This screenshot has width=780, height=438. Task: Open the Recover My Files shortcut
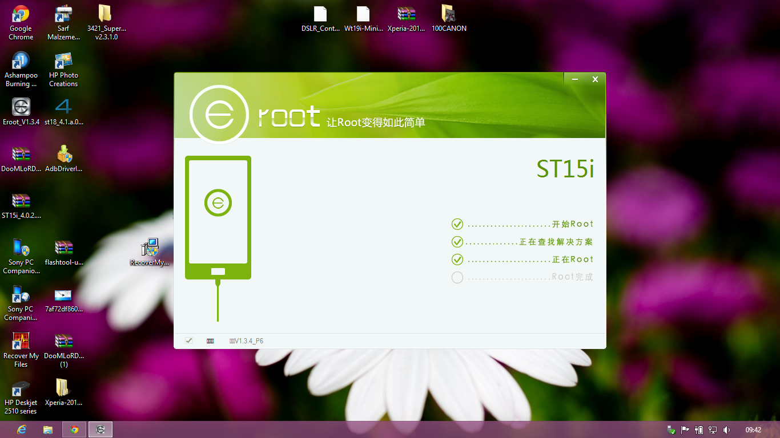coord(21,350)
